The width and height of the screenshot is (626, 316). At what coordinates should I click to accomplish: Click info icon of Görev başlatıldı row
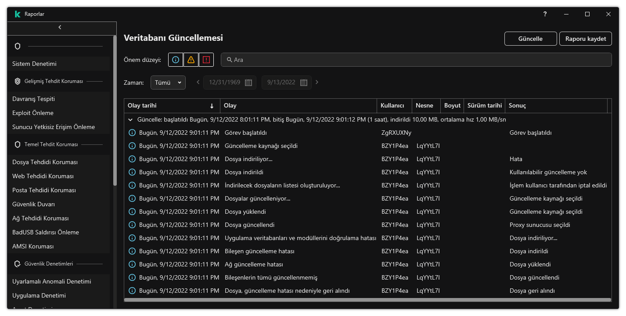coord(132,133)
